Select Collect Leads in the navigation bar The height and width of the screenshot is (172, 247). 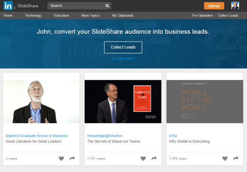[228, 16]
